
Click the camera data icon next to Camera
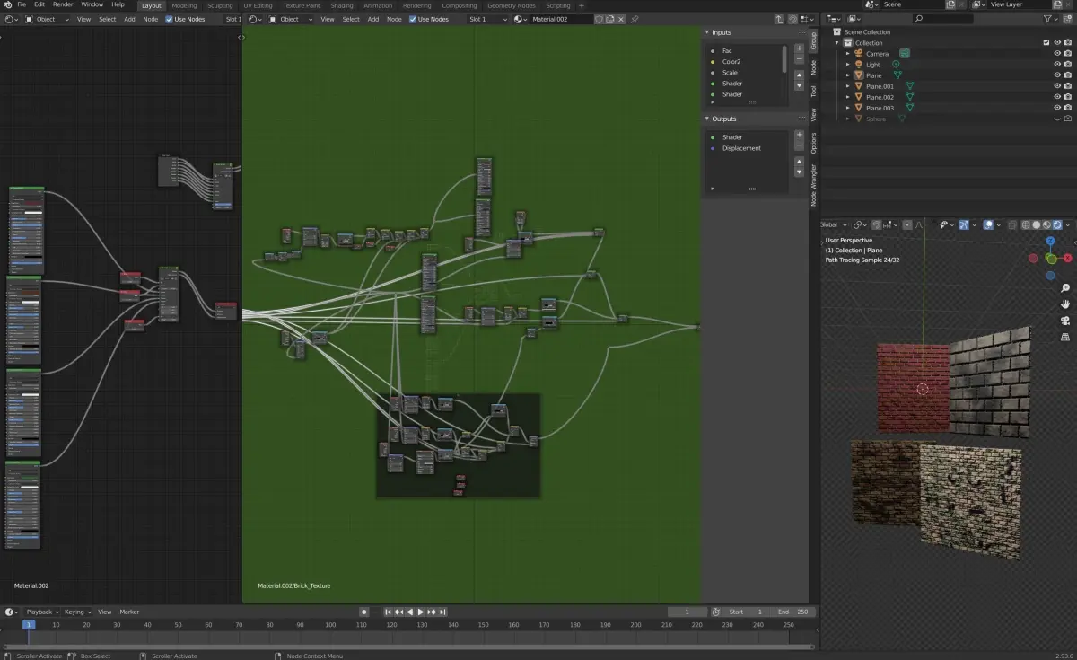pos(905,54)
